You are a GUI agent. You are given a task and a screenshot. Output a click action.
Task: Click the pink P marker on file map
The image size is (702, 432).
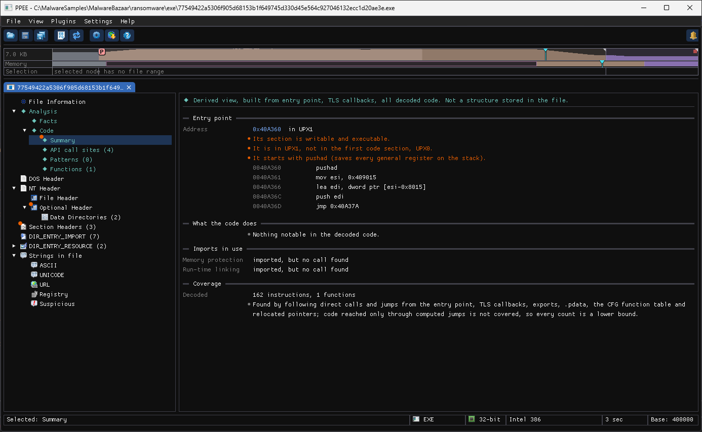pyautogui.click(x=102, y=52)
